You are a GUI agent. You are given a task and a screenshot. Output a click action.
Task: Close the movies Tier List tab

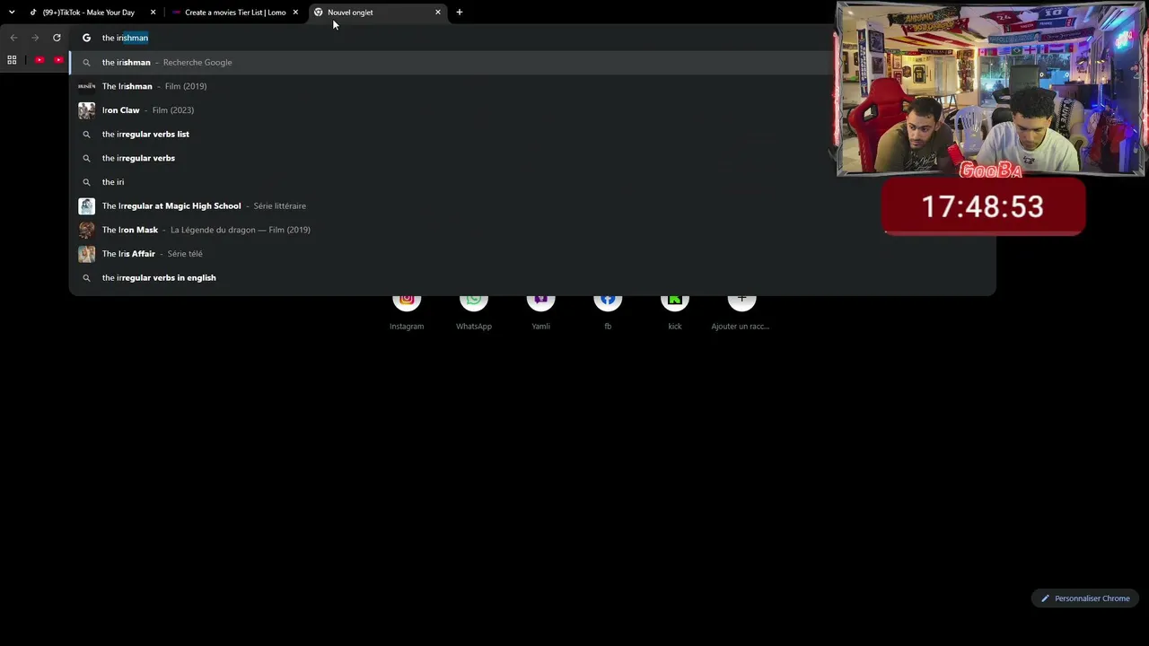click(x=295, y=13)
